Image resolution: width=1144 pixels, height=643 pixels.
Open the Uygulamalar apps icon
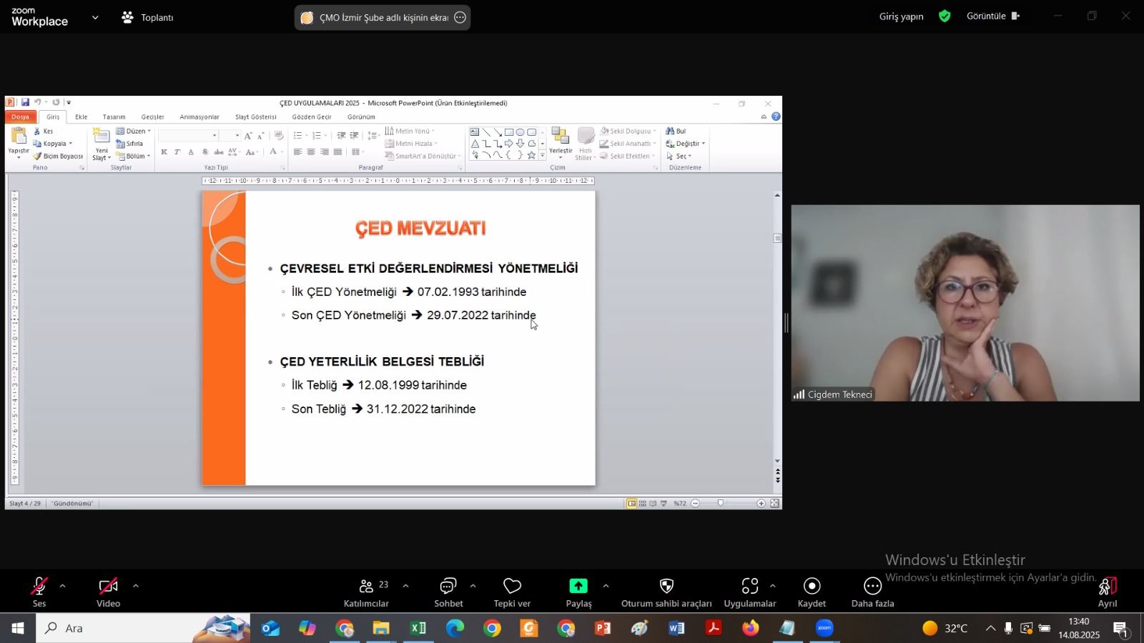pos(749,587)
